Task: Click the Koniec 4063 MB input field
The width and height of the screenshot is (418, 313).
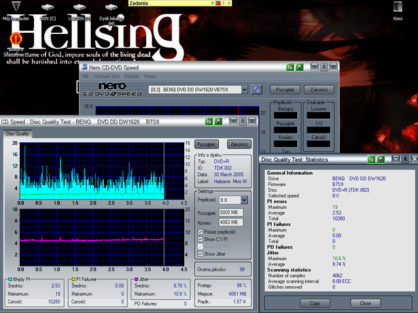Action: [231, 222]
